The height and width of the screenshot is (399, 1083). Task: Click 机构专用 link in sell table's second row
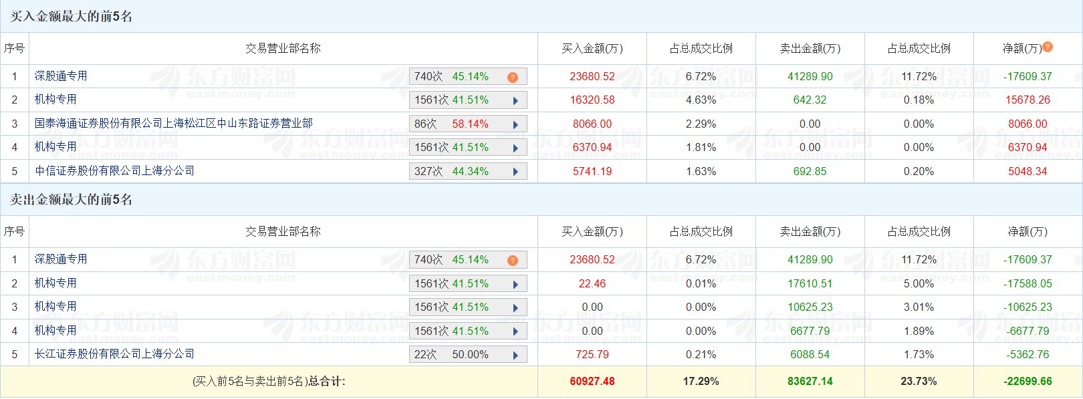(x=55, y=283)
